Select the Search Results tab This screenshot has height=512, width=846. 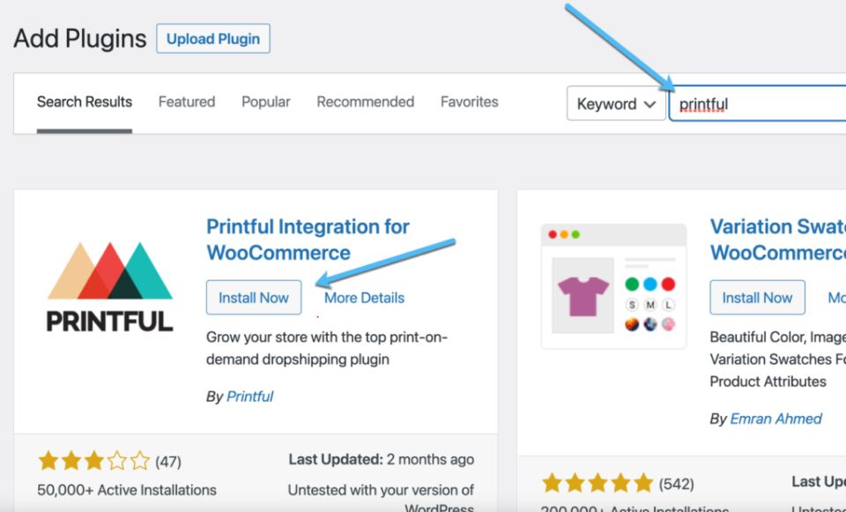85,102
